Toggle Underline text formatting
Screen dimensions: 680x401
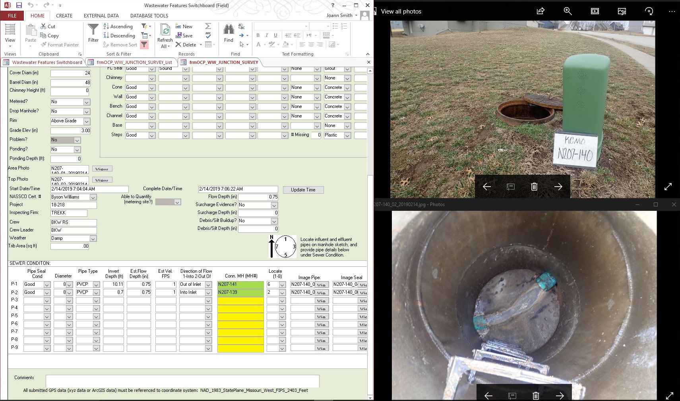coord(275,35)
